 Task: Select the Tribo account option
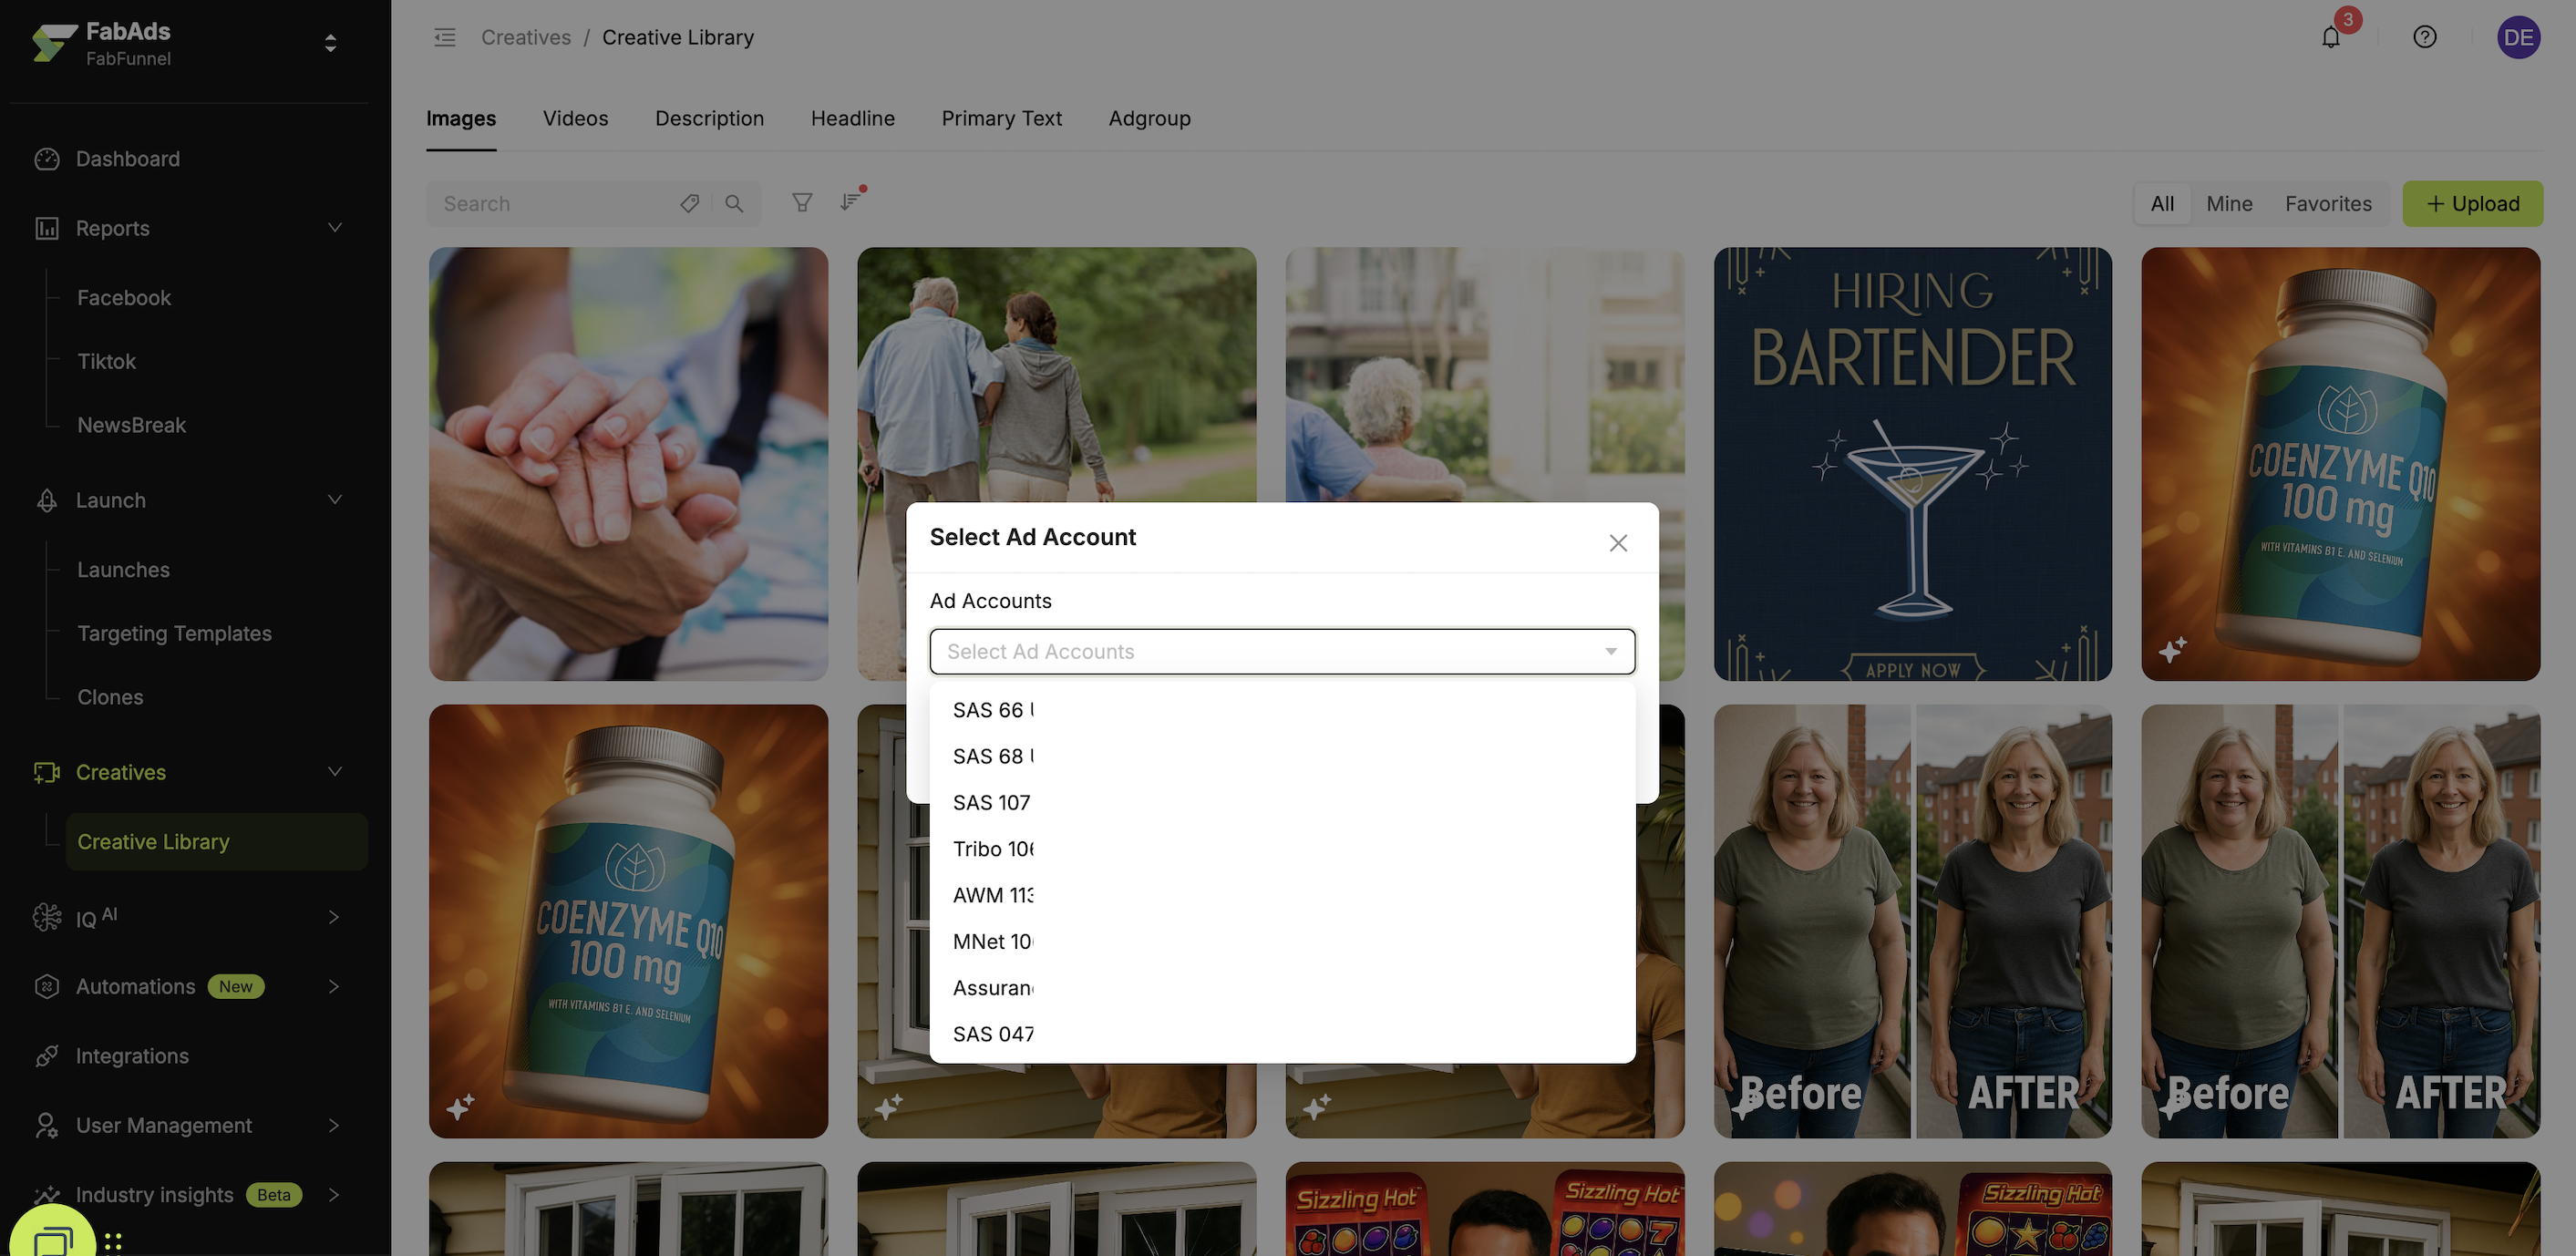992,849
